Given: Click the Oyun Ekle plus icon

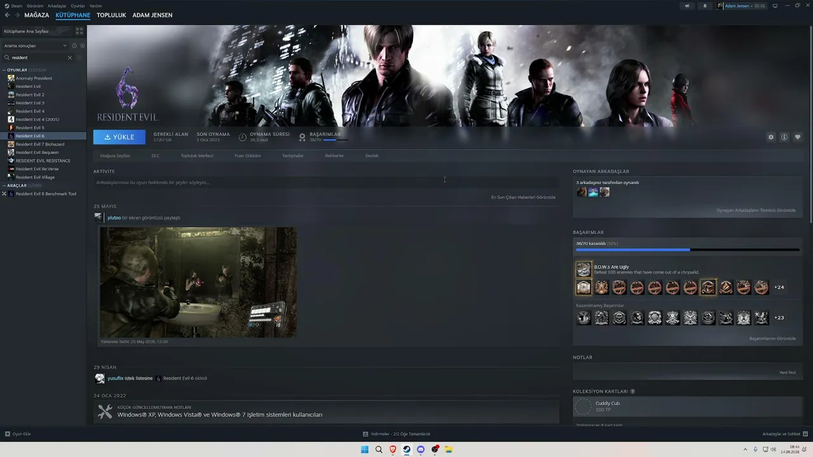Looking at the screenshot, I should (8, 434).
